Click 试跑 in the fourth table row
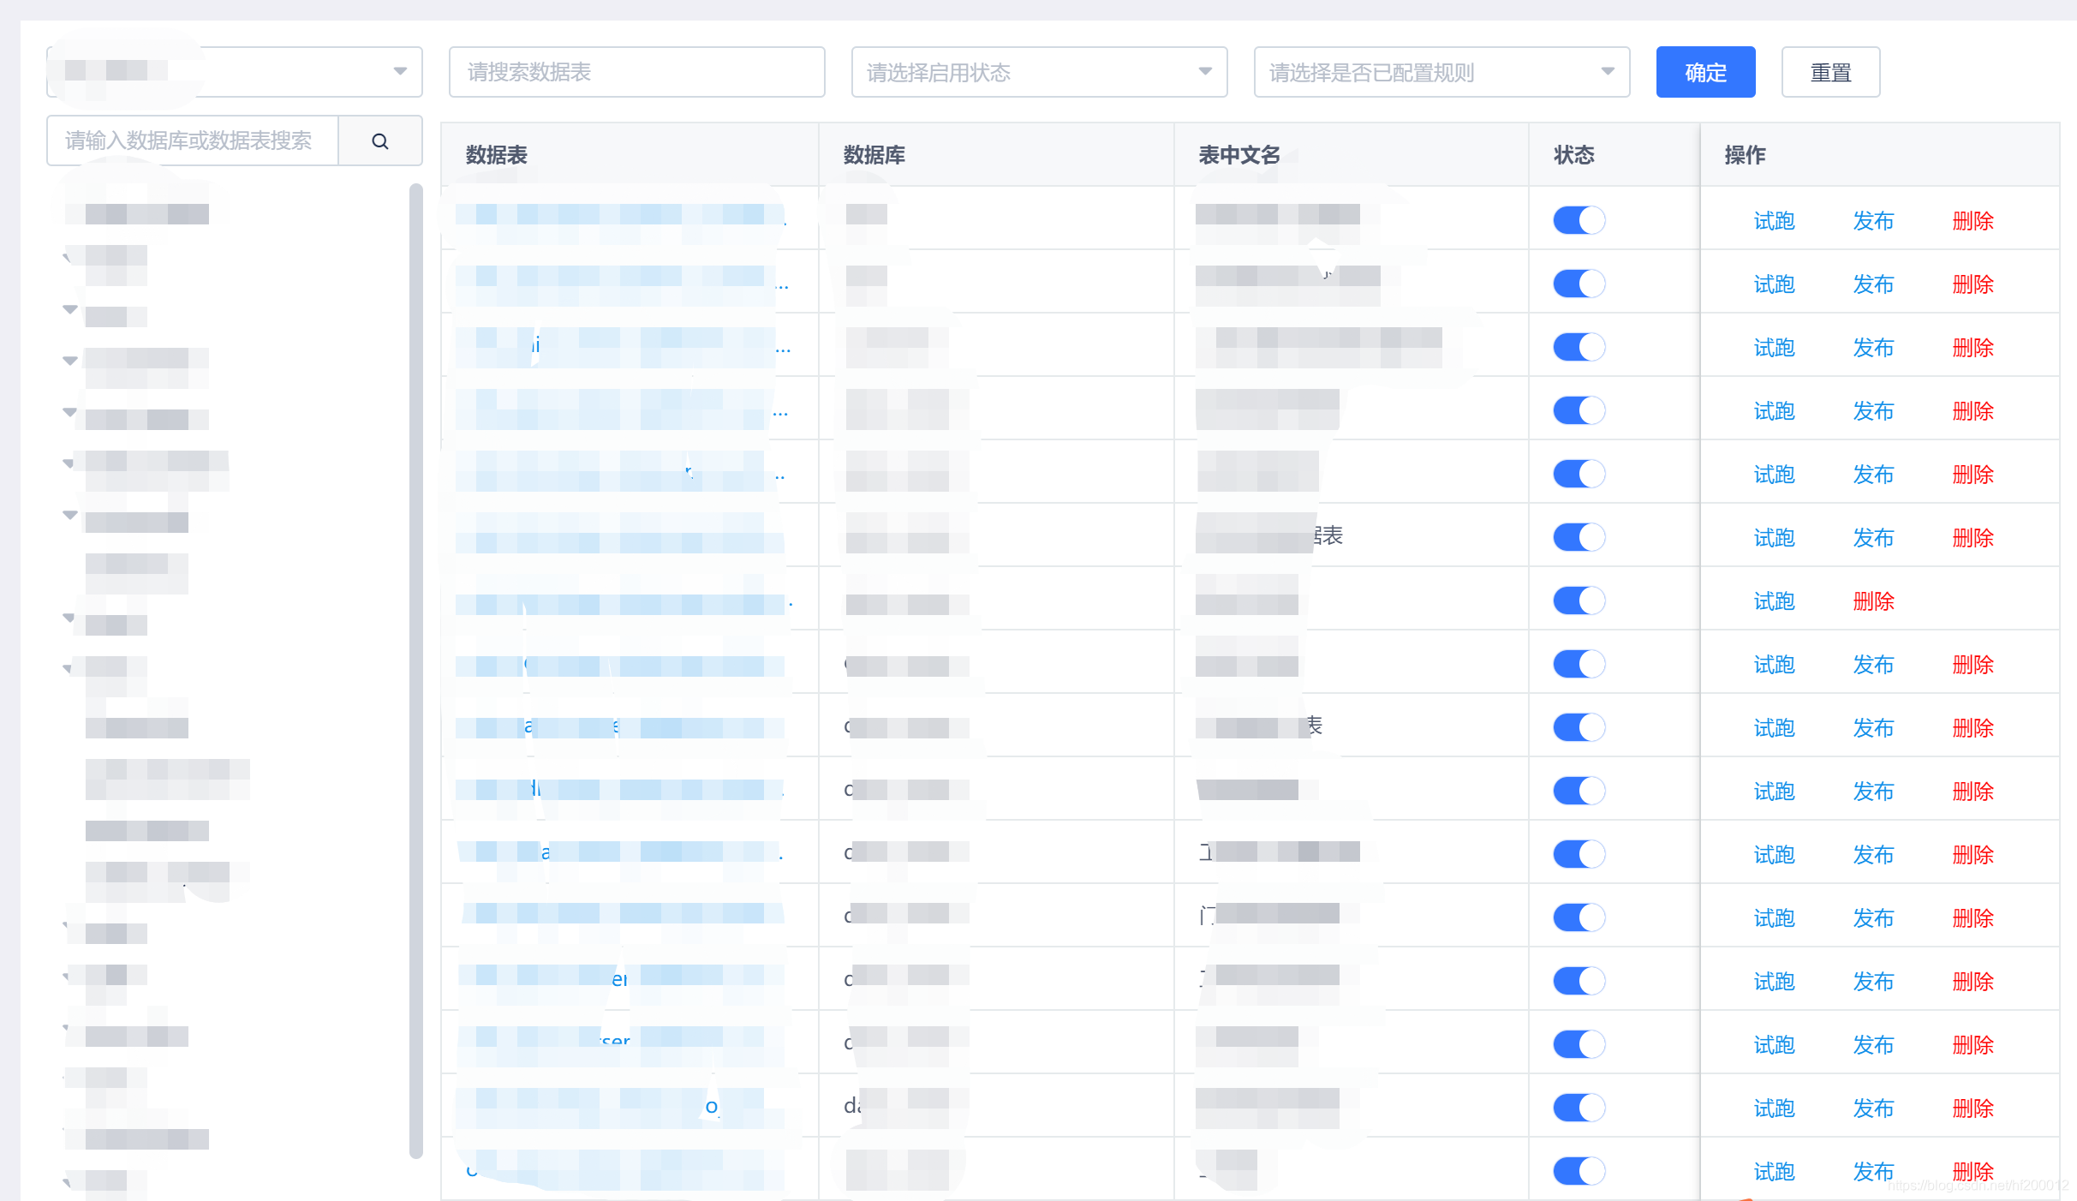Screen dimensions: 2077x1201 [x=1774, y=411]
